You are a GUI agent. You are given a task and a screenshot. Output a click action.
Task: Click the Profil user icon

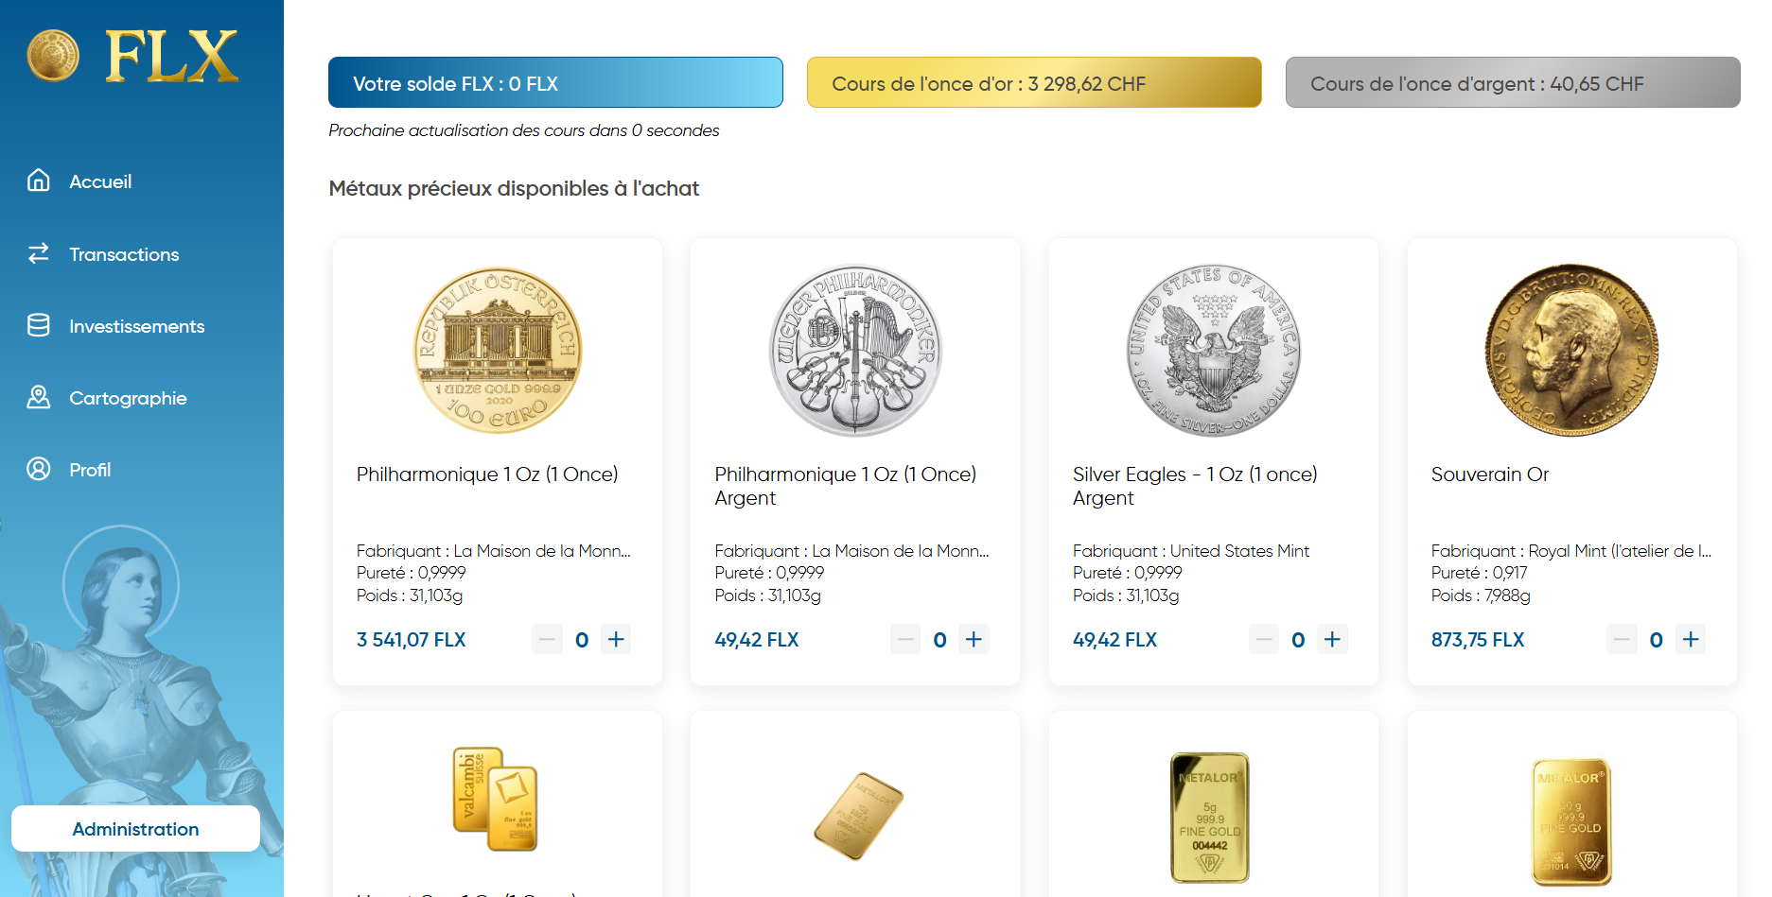pos(39,469)
